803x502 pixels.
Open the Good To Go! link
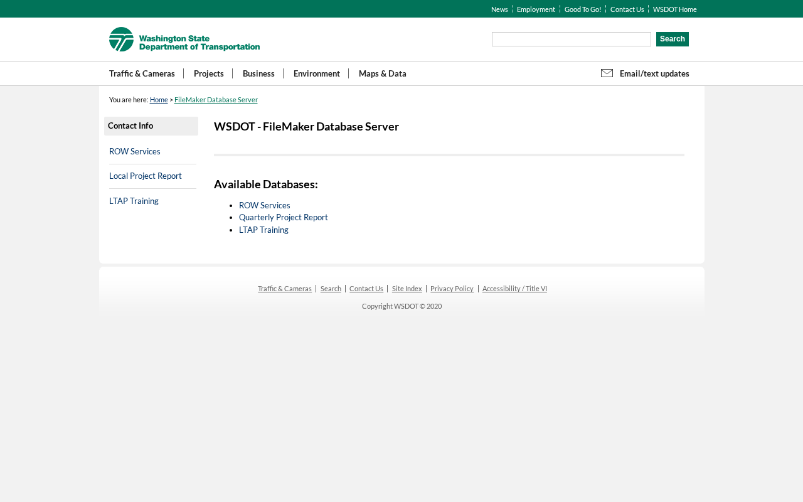pyautogui.click(x=582, y=9)
